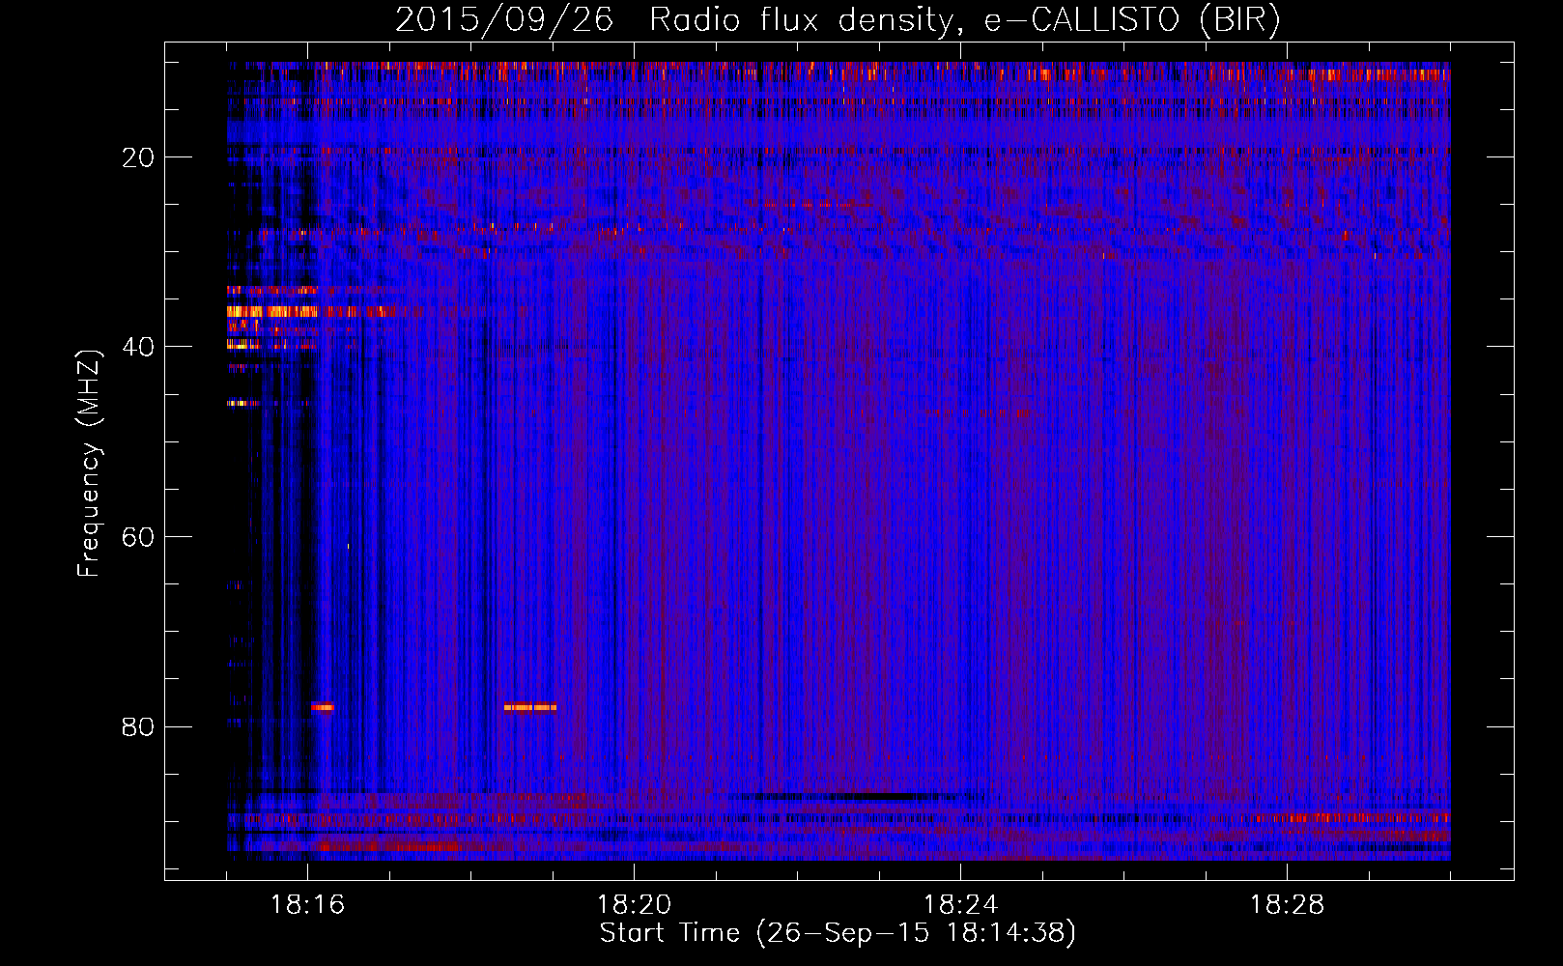Click the "18:16" time tick label
The height and width of the screenshot is (966, 1563).
tap(307, 905)
